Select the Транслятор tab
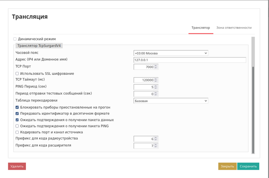The width and height of the screenshot is (269, 178). tap(200, 28)
